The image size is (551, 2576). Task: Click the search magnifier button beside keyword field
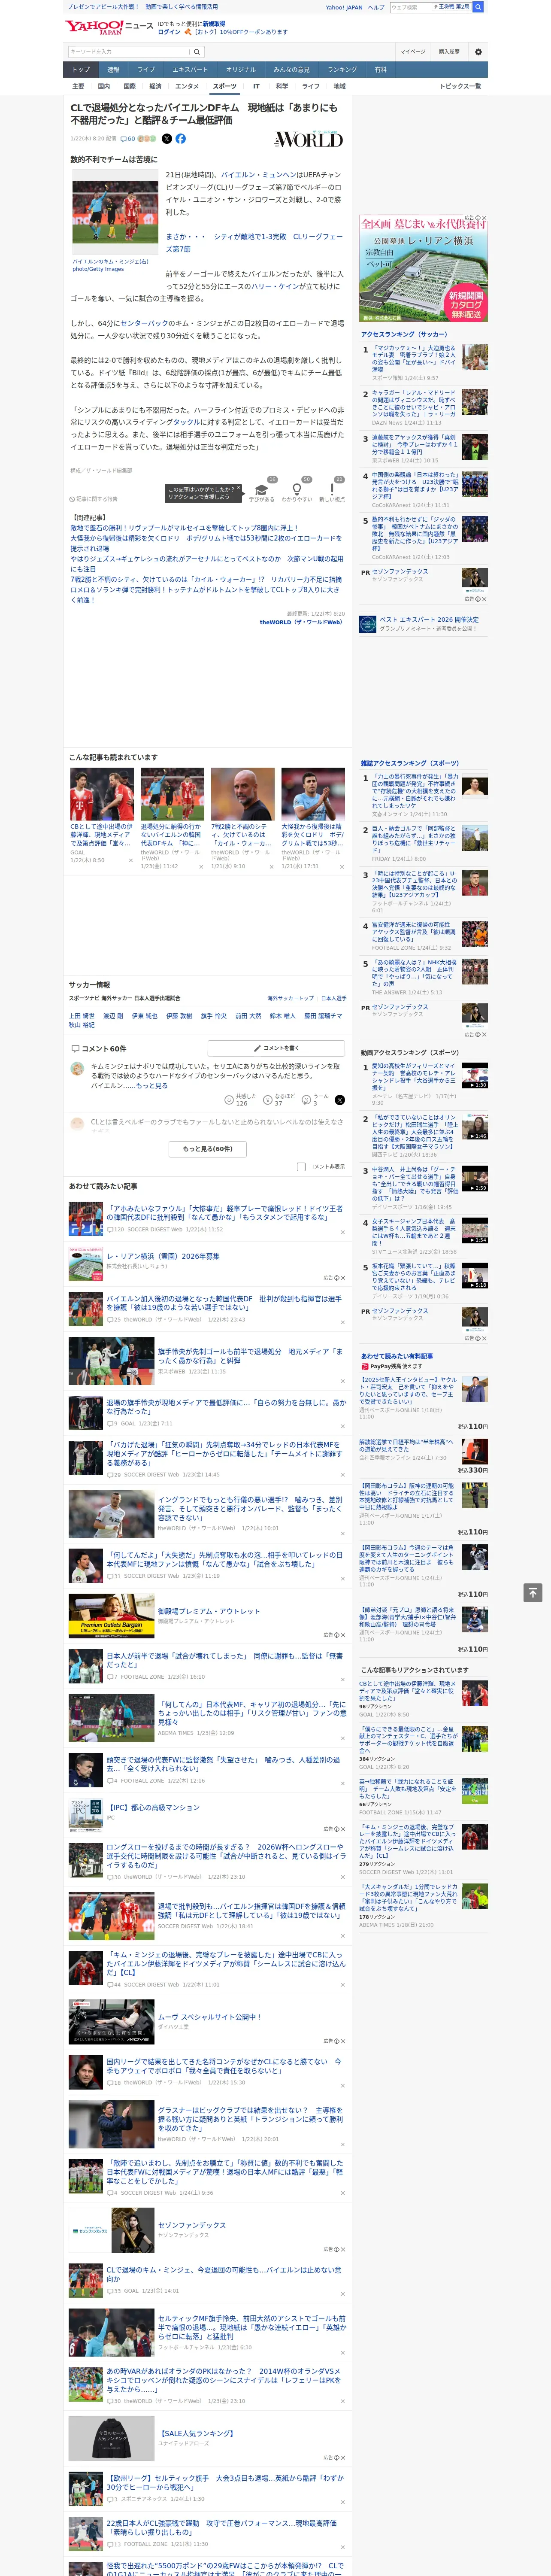point(198,52)
